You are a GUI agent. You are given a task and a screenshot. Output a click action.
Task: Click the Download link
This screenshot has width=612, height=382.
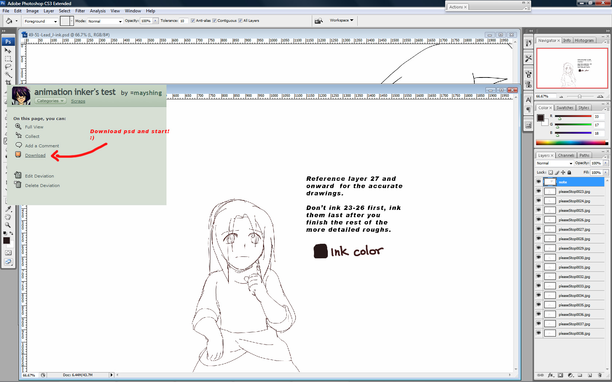click(x=35, y=155)
